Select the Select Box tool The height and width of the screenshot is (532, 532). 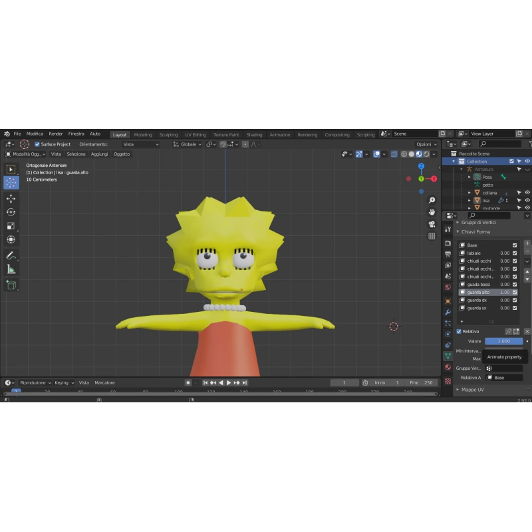point(11,169)
